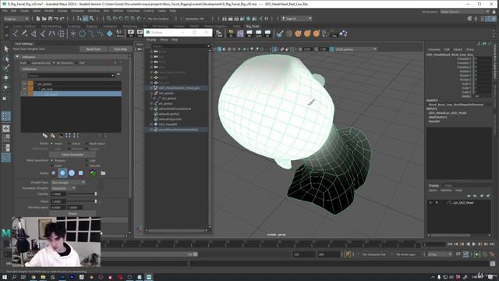
Task: Open the Rigging menu set dropdown
Action: (x=16, y=19)
